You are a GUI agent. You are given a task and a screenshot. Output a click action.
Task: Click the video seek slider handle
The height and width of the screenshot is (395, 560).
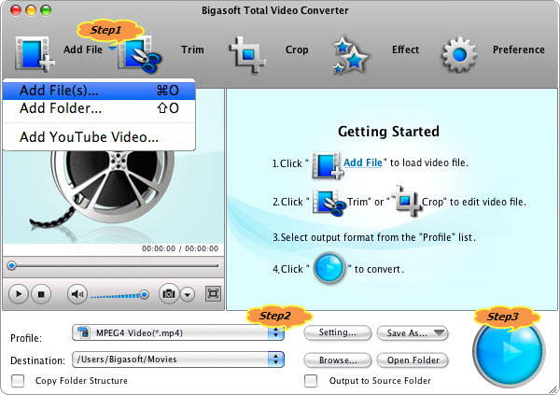[x=12, y=265]
